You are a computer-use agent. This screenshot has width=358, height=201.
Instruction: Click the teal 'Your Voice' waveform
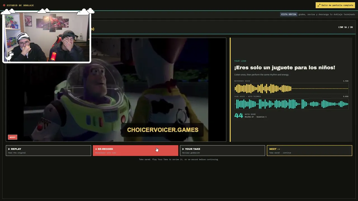291,104
